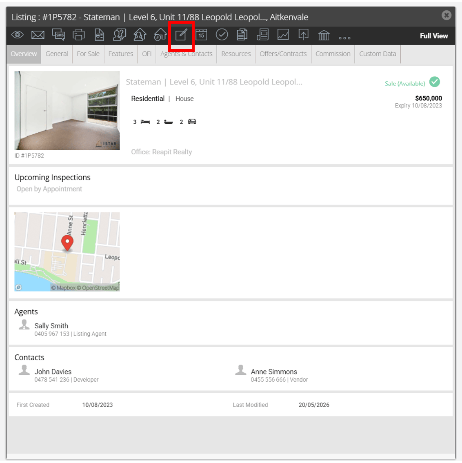This screenshot has width=462, height=463.
Task: Switch to the For Sale tab
Action: pos(88,54)
